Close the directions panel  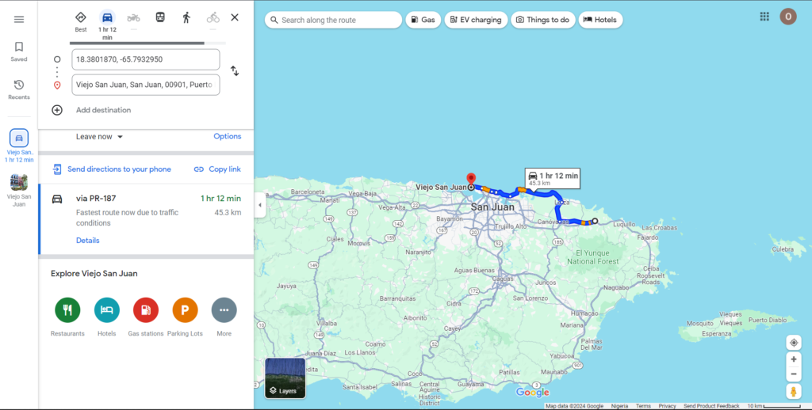pyautogui.click(x=235, y=17)
